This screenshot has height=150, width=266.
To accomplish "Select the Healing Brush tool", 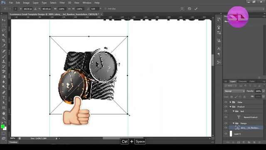I will coord(4,51).
